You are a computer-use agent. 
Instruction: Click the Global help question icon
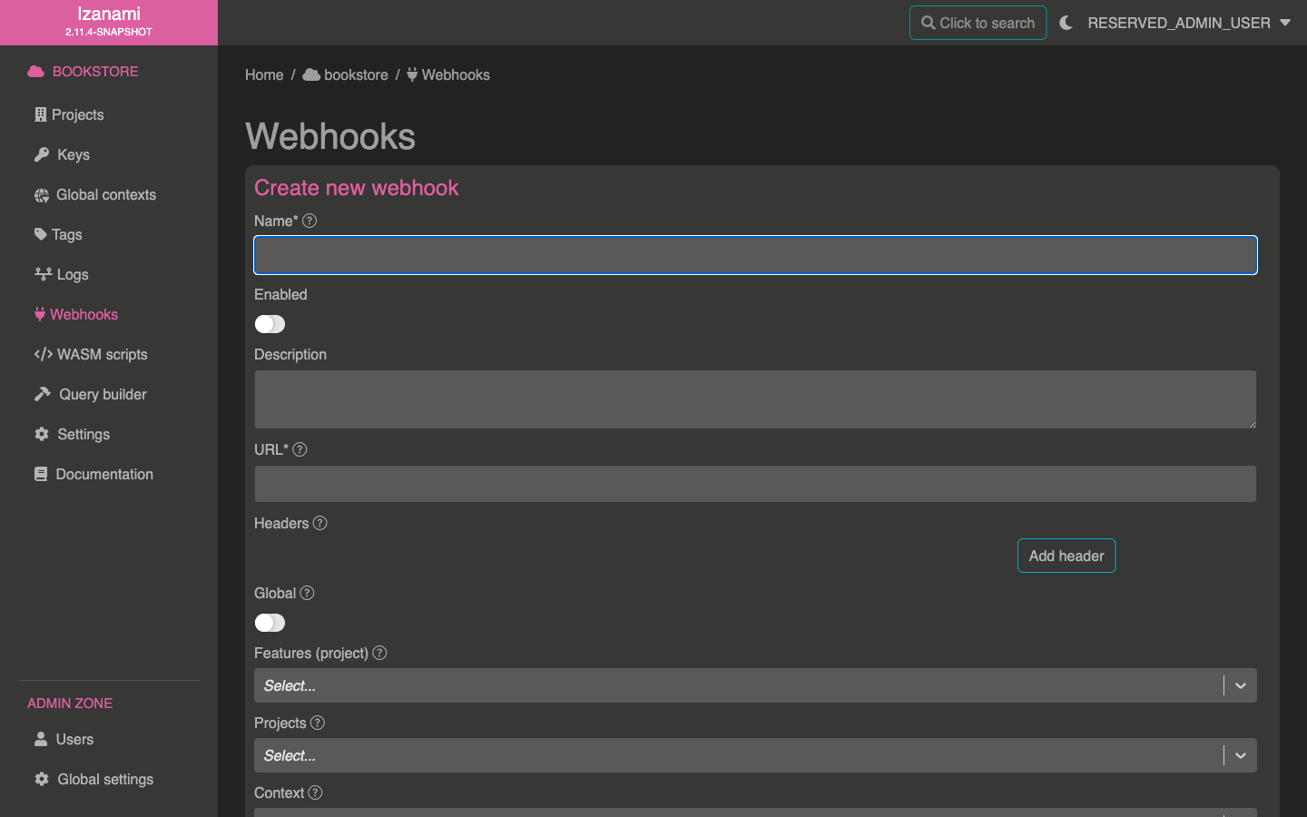pyautogui.click(x=307, y=593)
